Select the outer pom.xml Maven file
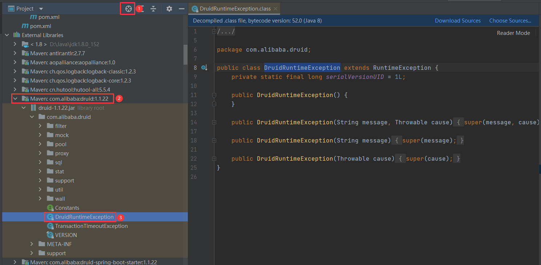The height and width of the screenshot is (265, 541). [x=40, y=26]
